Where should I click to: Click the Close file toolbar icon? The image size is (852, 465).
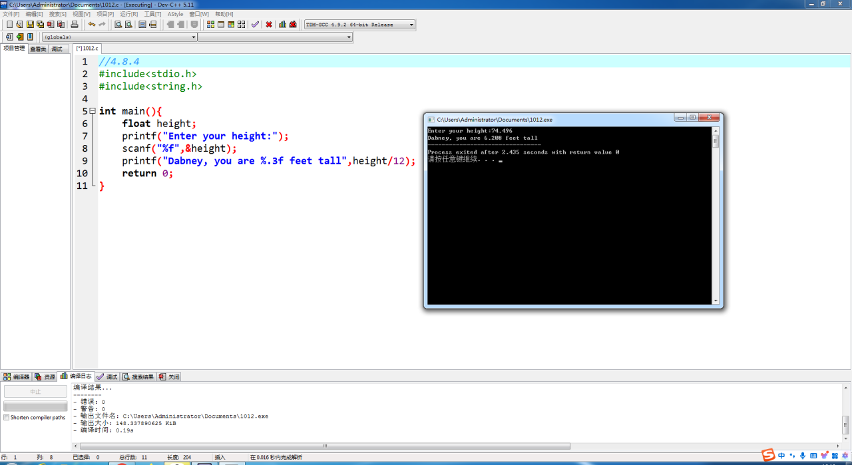pyautogui.click(x=50, y=25)
